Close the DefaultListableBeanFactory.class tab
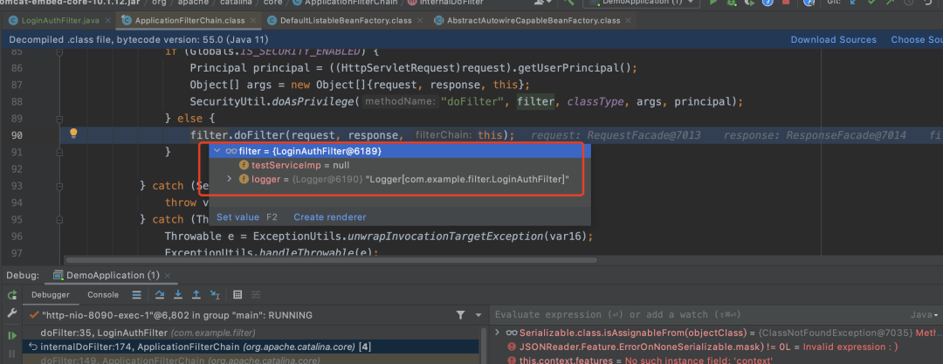This screenshot has width=943, height=364. (x=420, y=20)
